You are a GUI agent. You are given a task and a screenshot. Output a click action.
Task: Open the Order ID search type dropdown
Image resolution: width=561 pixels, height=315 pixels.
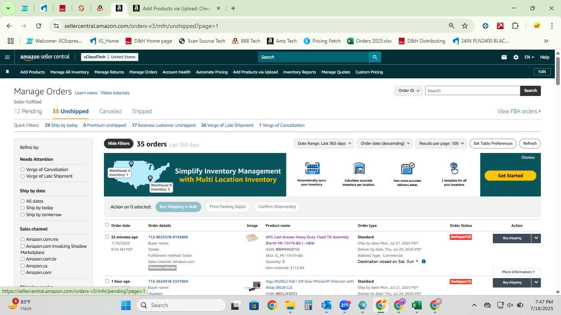point(408,91)
